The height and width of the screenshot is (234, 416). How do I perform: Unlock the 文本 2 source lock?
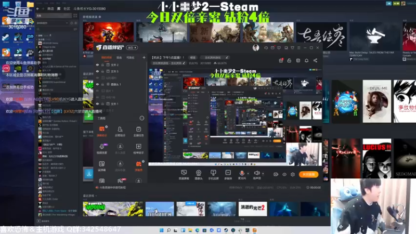tap(102, 64)
